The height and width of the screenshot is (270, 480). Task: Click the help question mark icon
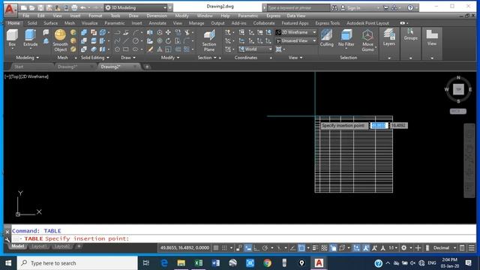(410, 7)
